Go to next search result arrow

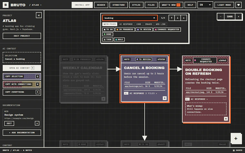[x=178, y=18]
